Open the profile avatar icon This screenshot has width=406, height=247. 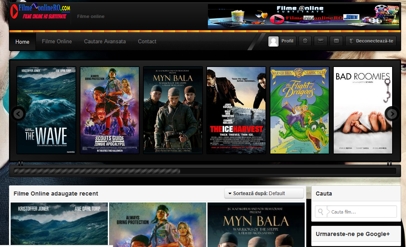pos(273,41)
